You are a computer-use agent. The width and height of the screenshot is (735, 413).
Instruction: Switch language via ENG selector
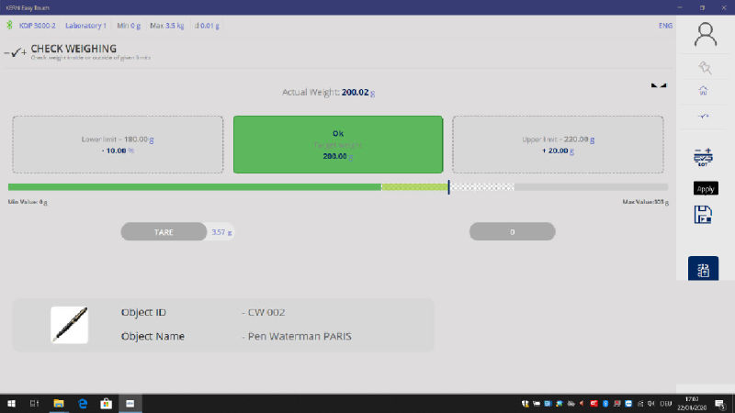[x=665, y=25]
